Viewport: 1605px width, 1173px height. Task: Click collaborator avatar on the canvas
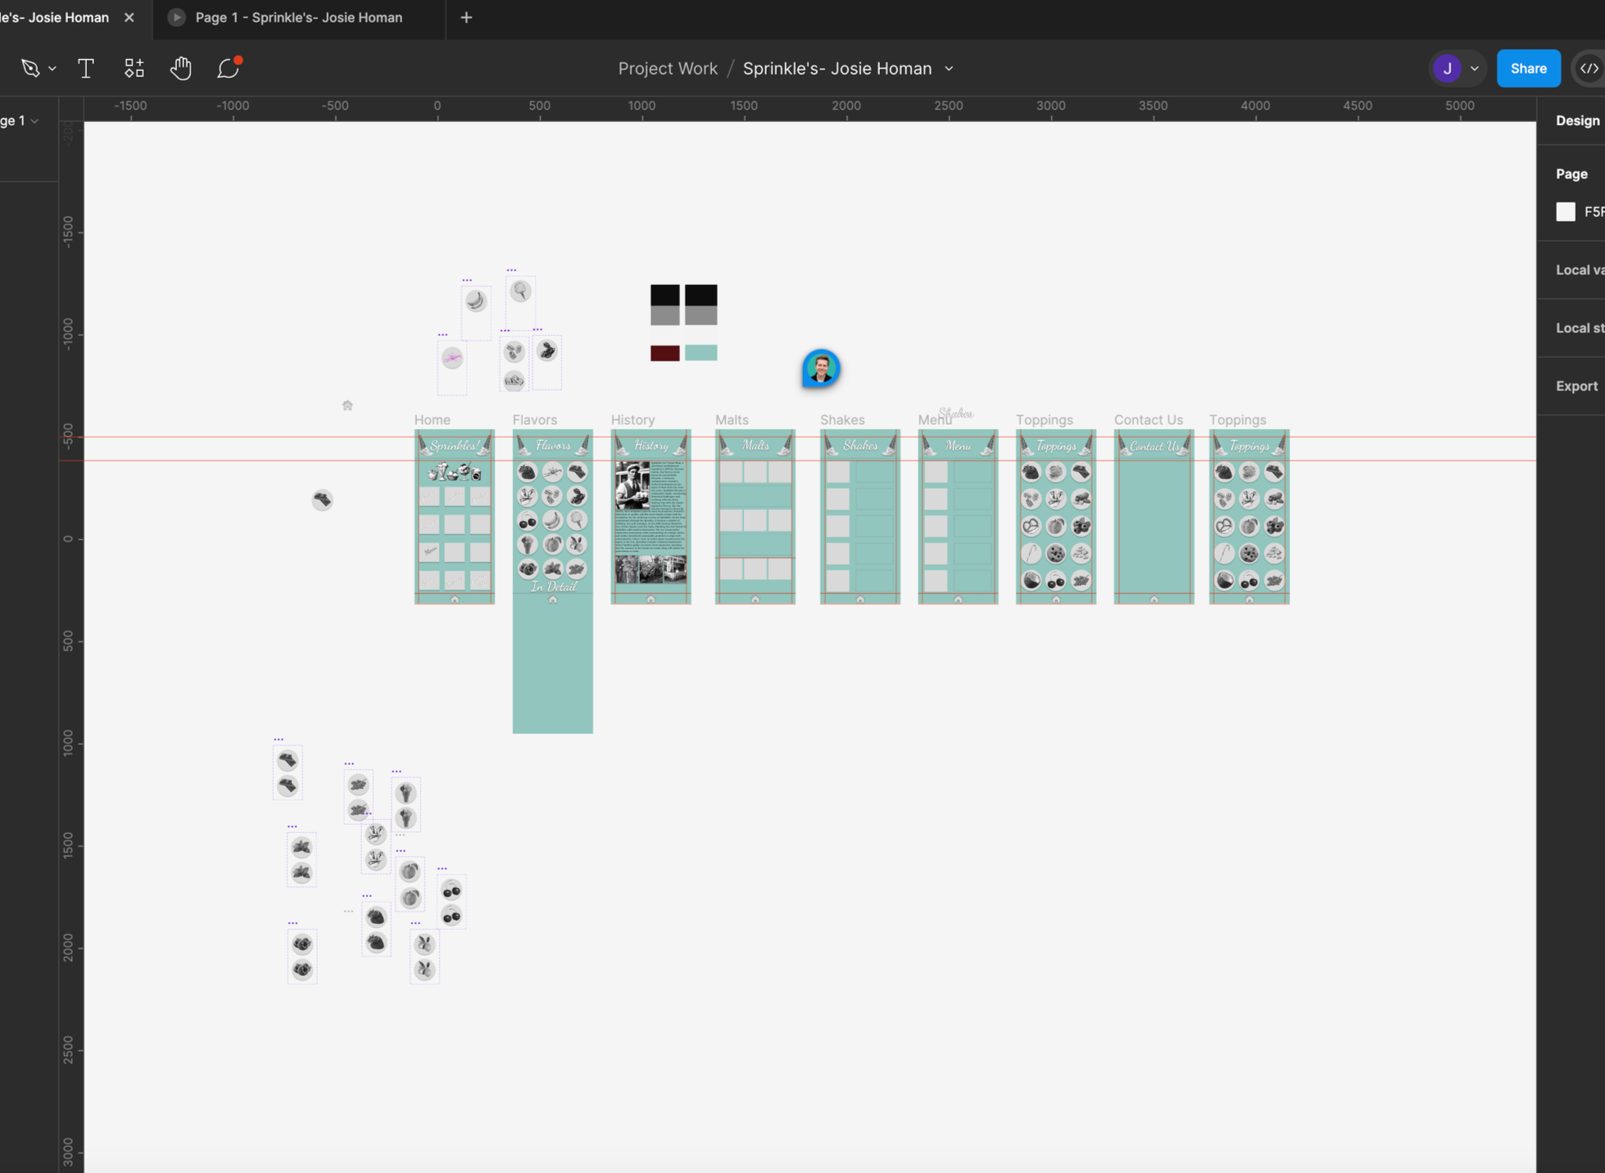pos(821,369)
